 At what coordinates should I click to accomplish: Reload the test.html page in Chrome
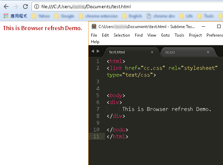[x=25, y=7]
